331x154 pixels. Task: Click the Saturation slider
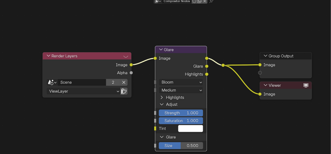tap(181, 121)
